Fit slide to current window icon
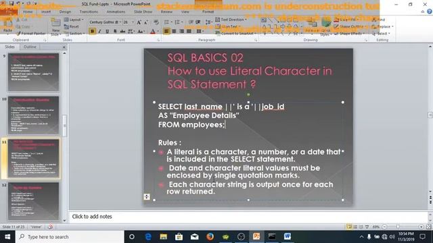This screenshot has height=243, width=433. 428,227
